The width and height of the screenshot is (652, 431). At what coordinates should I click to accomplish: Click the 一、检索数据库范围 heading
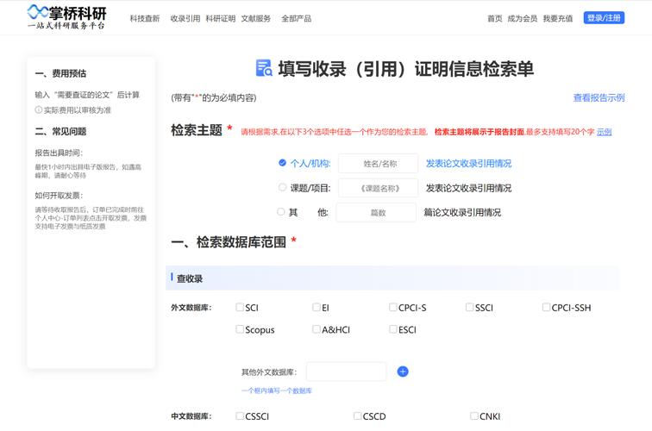229,242
